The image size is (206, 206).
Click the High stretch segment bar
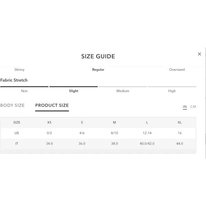coord(172,87)
